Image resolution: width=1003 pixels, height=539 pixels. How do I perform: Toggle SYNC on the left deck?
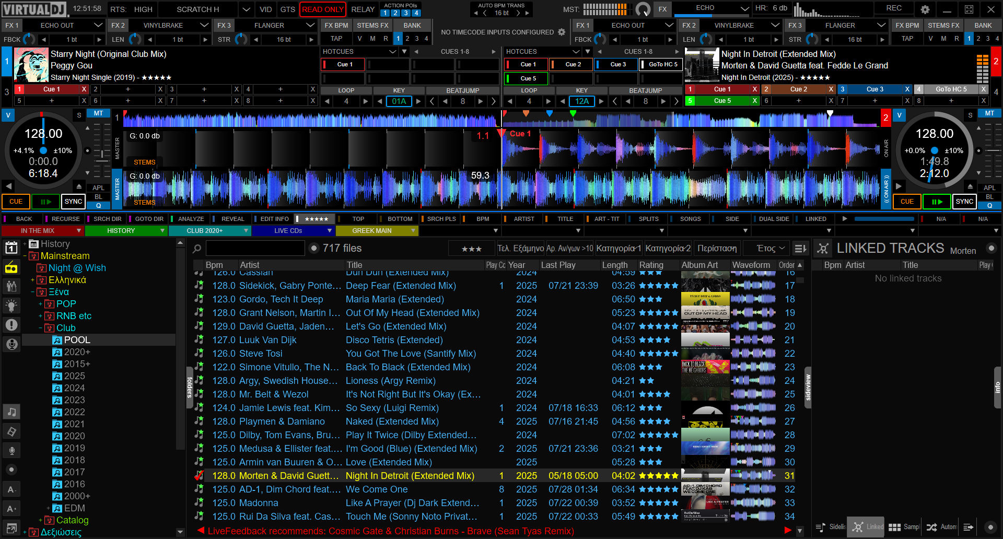coord(73,202)
